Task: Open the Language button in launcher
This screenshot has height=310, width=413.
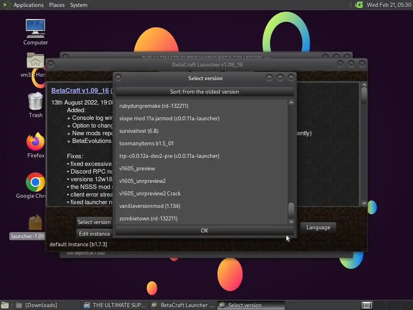Action: (x=318, y=227)
